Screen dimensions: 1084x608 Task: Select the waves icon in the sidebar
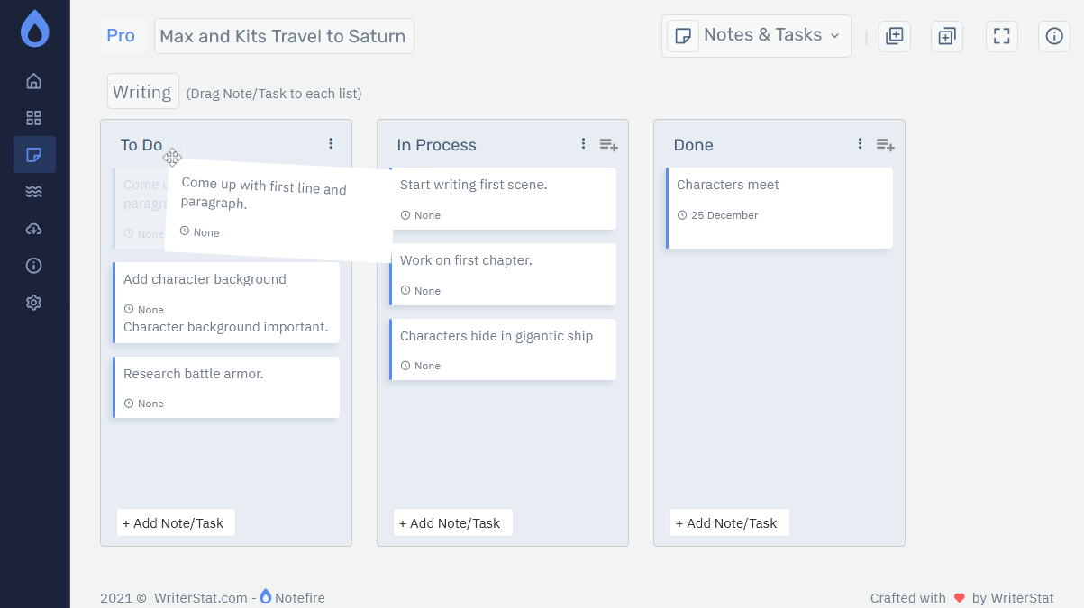[x=33, y=191]
